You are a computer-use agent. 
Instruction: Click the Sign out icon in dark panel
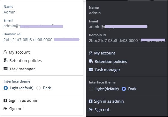90,110
